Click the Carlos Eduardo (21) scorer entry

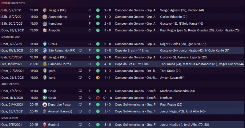click(x=174, y=17)
